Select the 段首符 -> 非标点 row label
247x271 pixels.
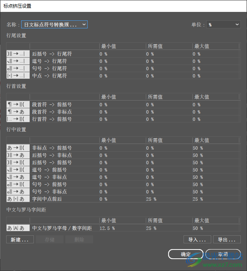coord(52,112)
